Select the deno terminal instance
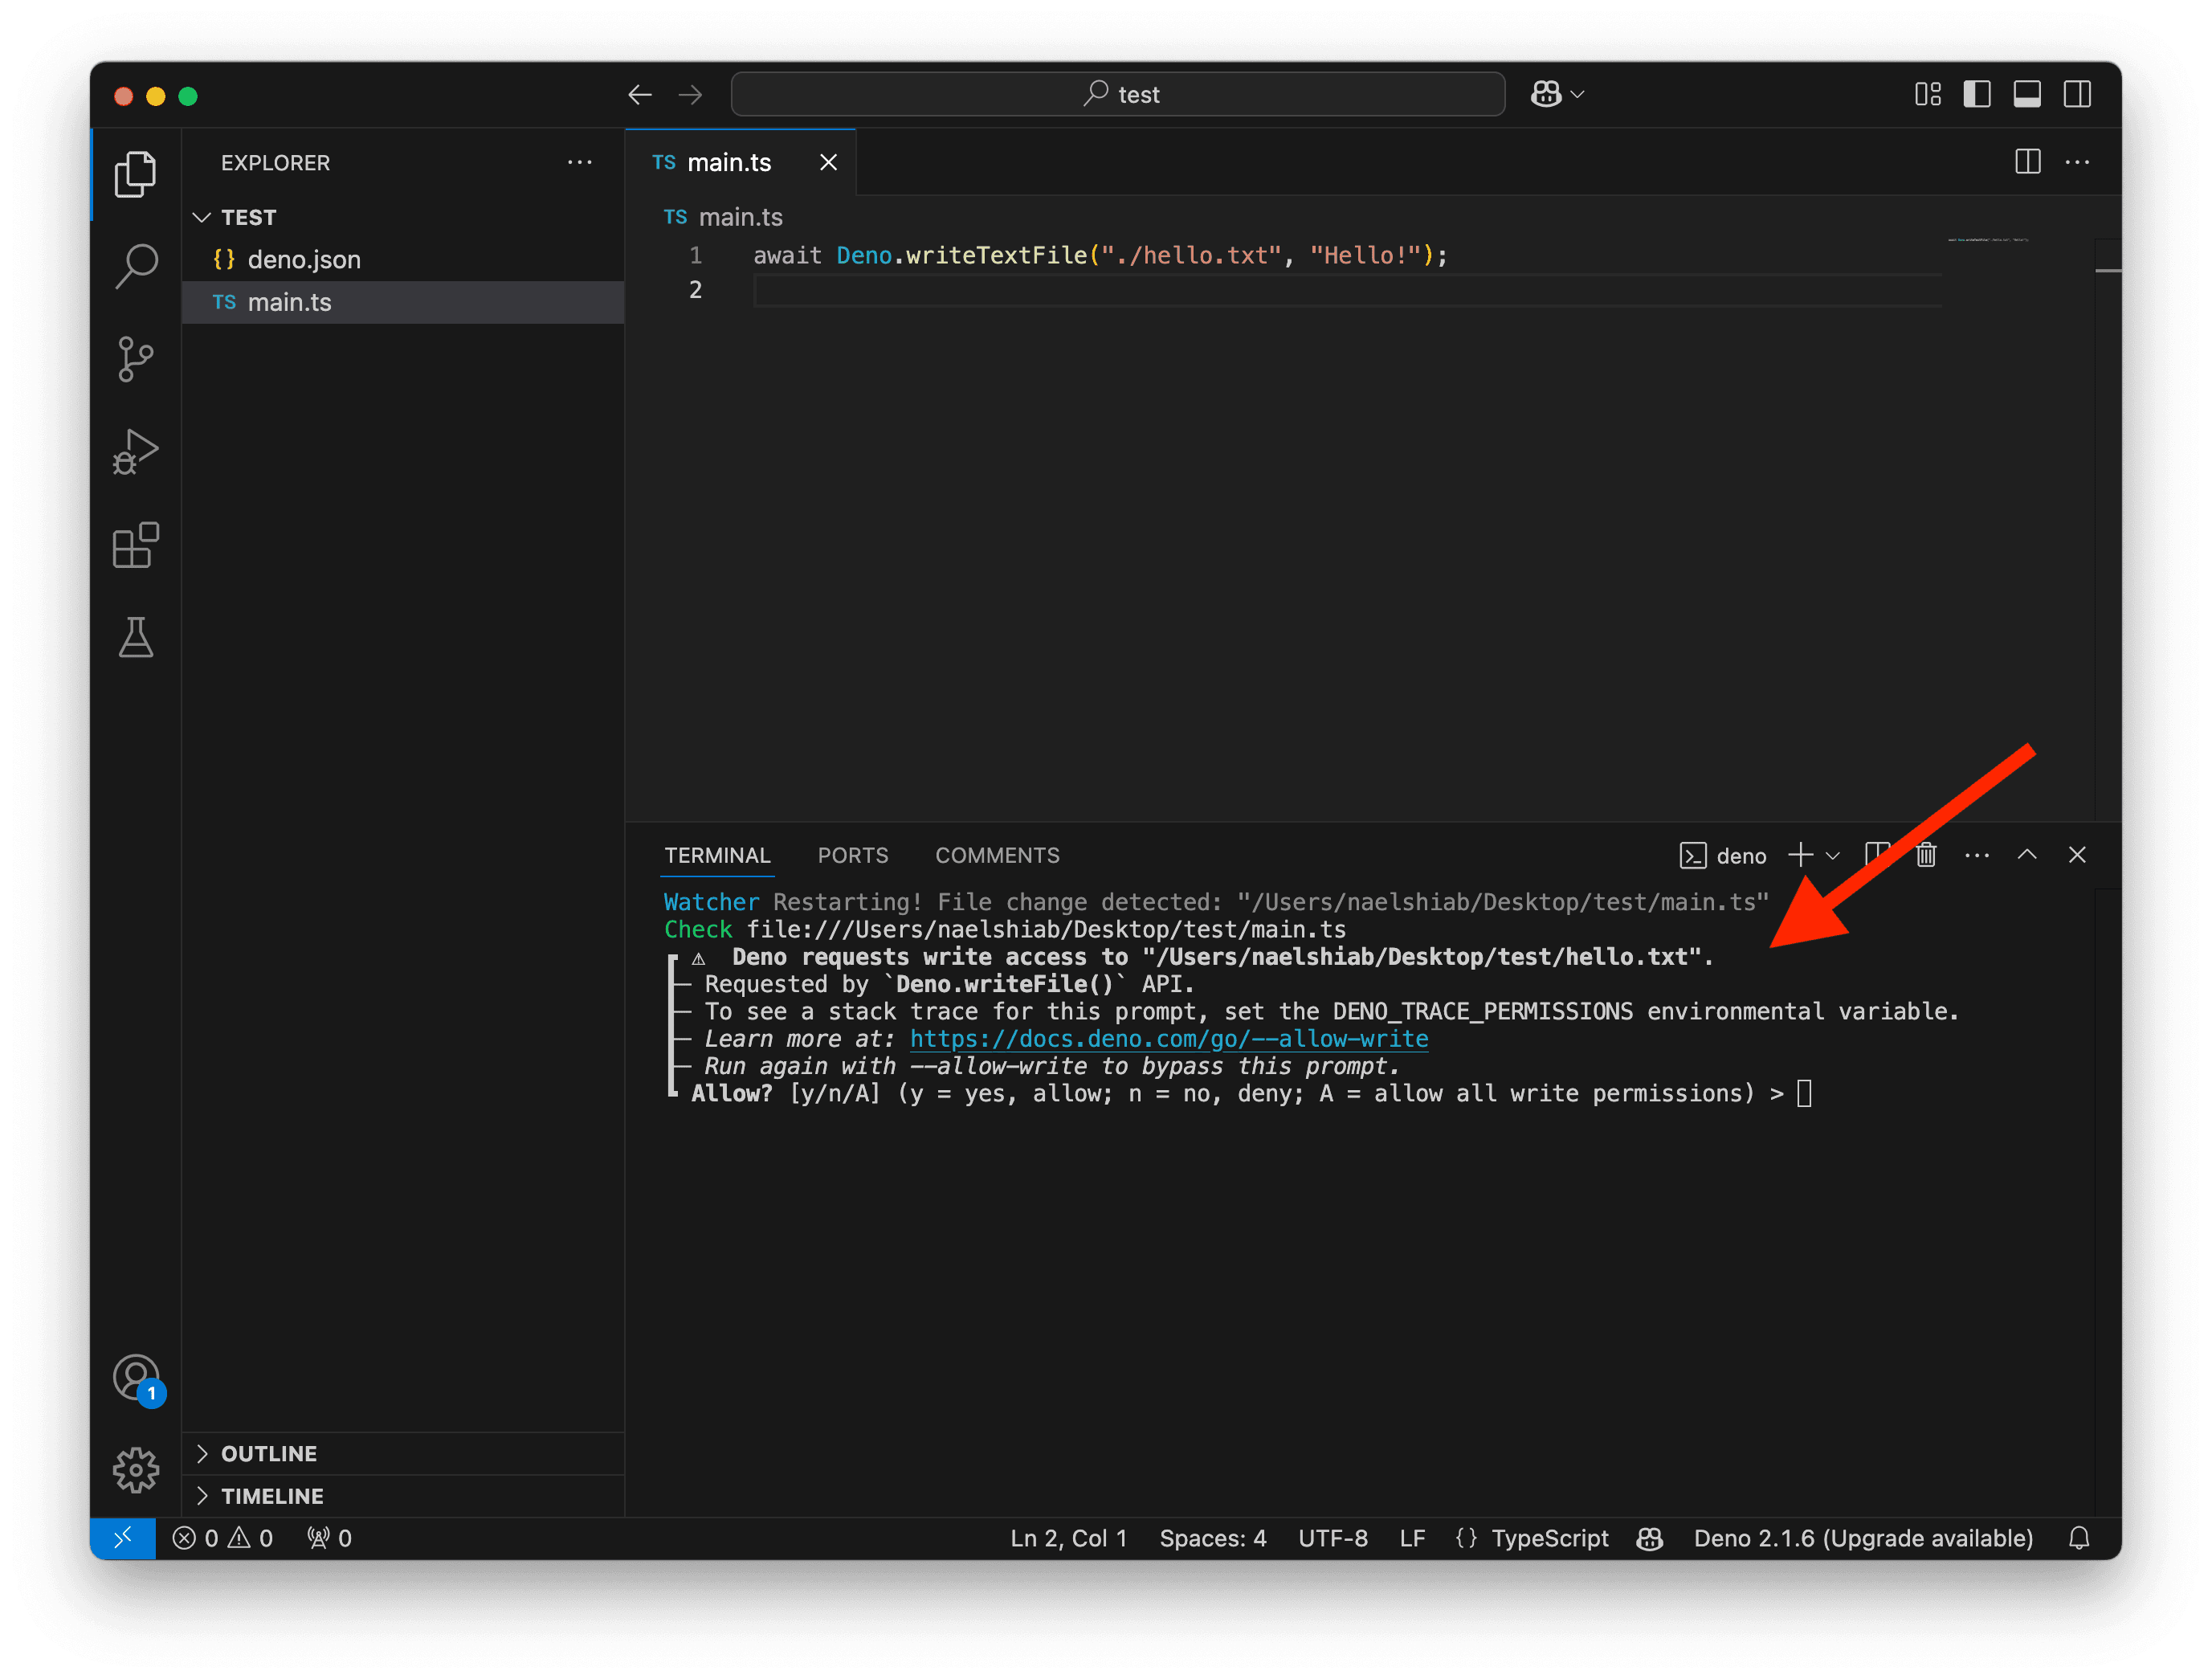The image size is (2212, 1679). pos(1724,855)
